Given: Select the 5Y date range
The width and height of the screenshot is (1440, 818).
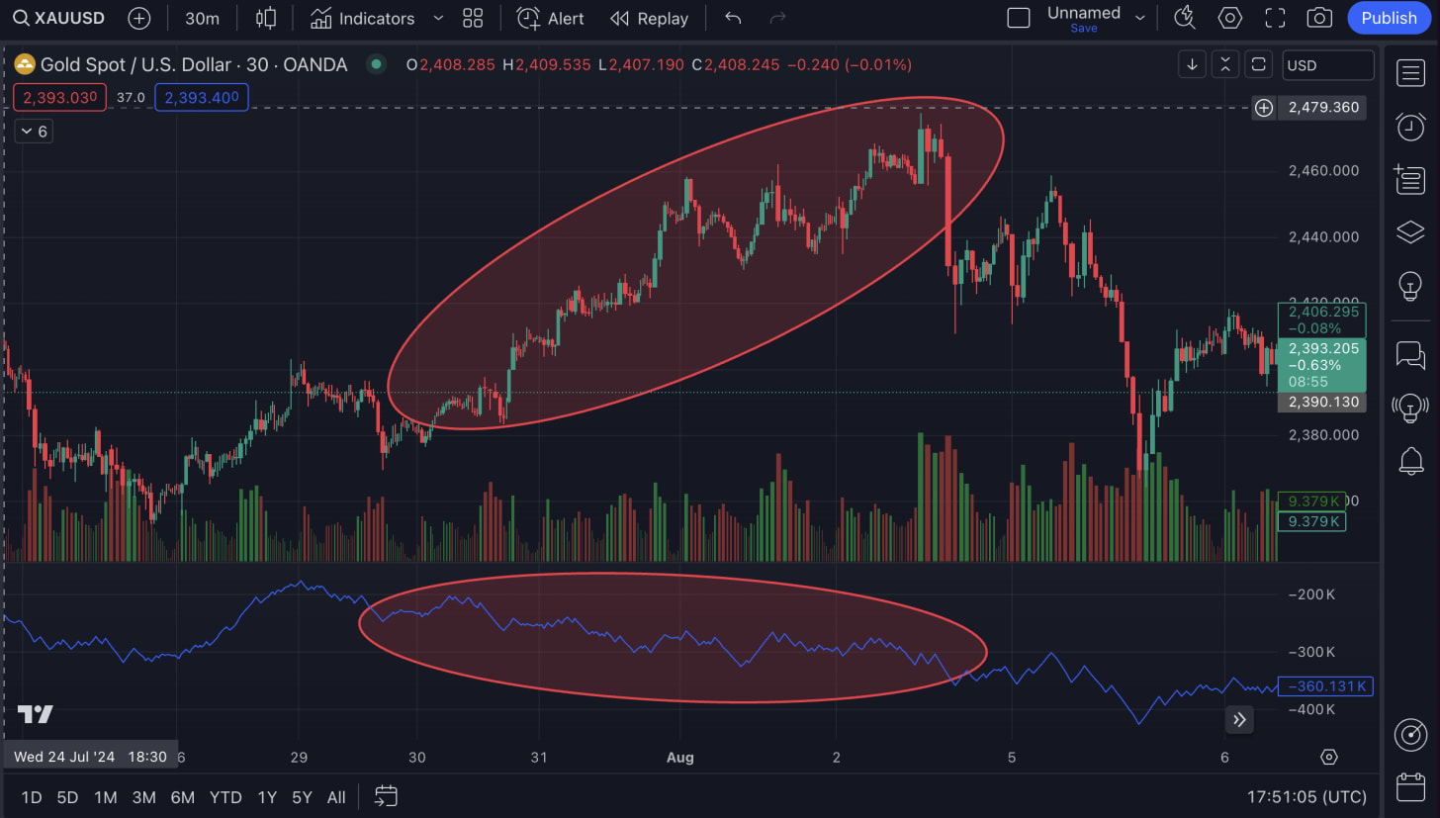Looking at the screenshot, I should coord(302,796).
